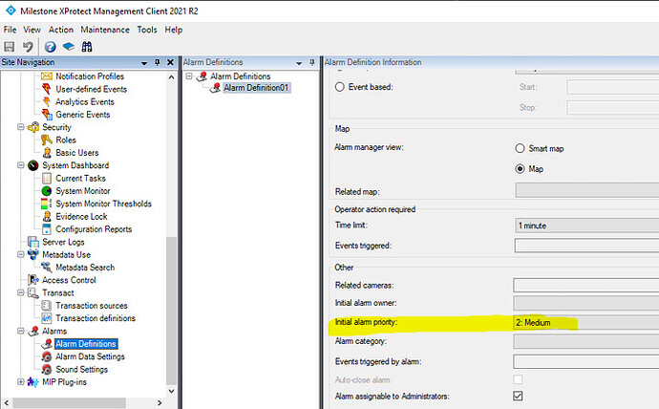The width and height of the screenshot is (659, 409).
Task: Toggle Alarm assignable to Administrators checkbox
Action: tap(519, 396)
